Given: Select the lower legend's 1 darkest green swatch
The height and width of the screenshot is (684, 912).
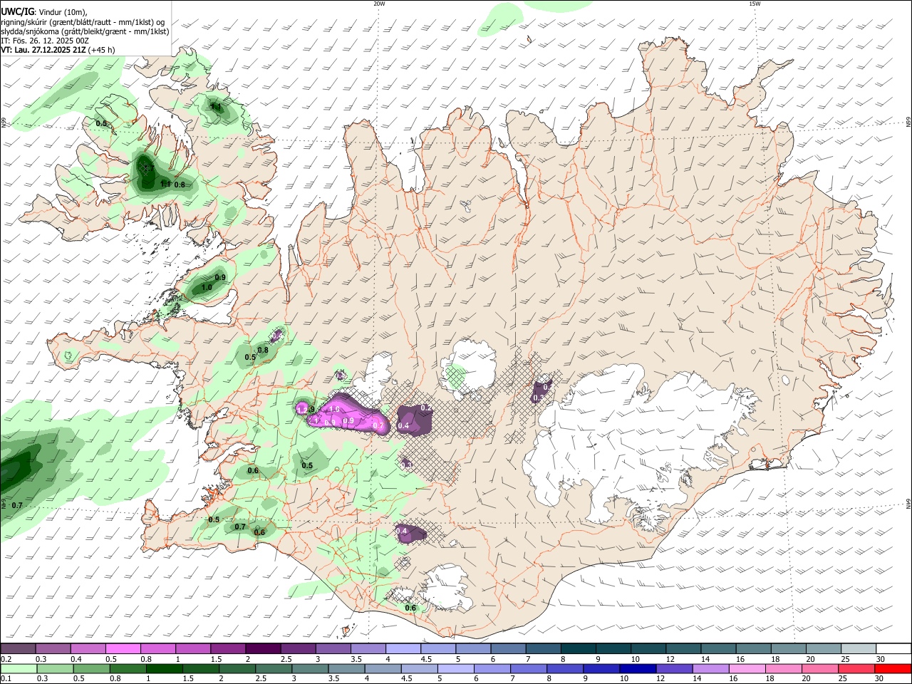Looking at the screenshot, I should click(164, 669).
